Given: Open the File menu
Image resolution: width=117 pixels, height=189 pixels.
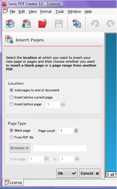Looking at the screenshot, I should pos(13,12).
